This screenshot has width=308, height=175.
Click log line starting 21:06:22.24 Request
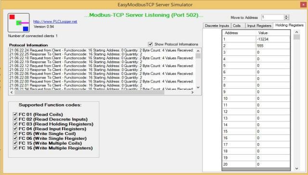(102, 50)
